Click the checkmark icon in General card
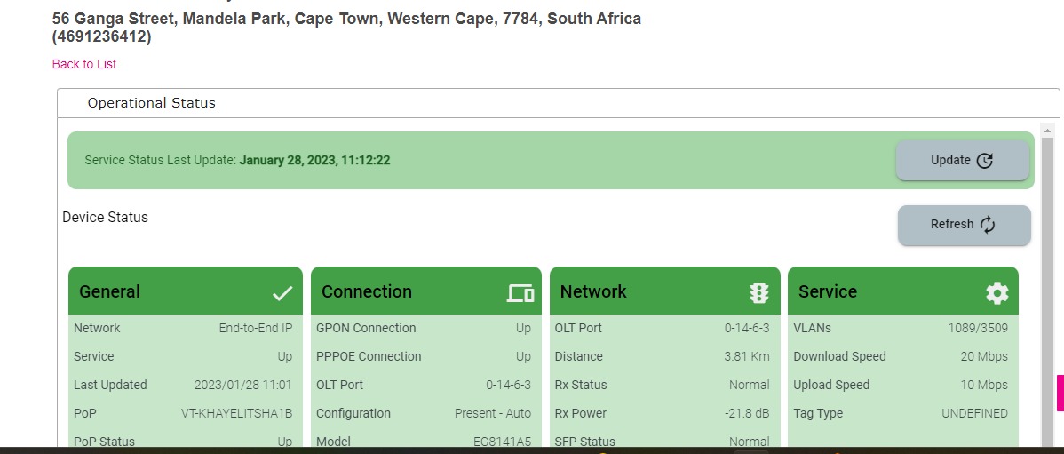1064x454 pixels. [282, 292]
